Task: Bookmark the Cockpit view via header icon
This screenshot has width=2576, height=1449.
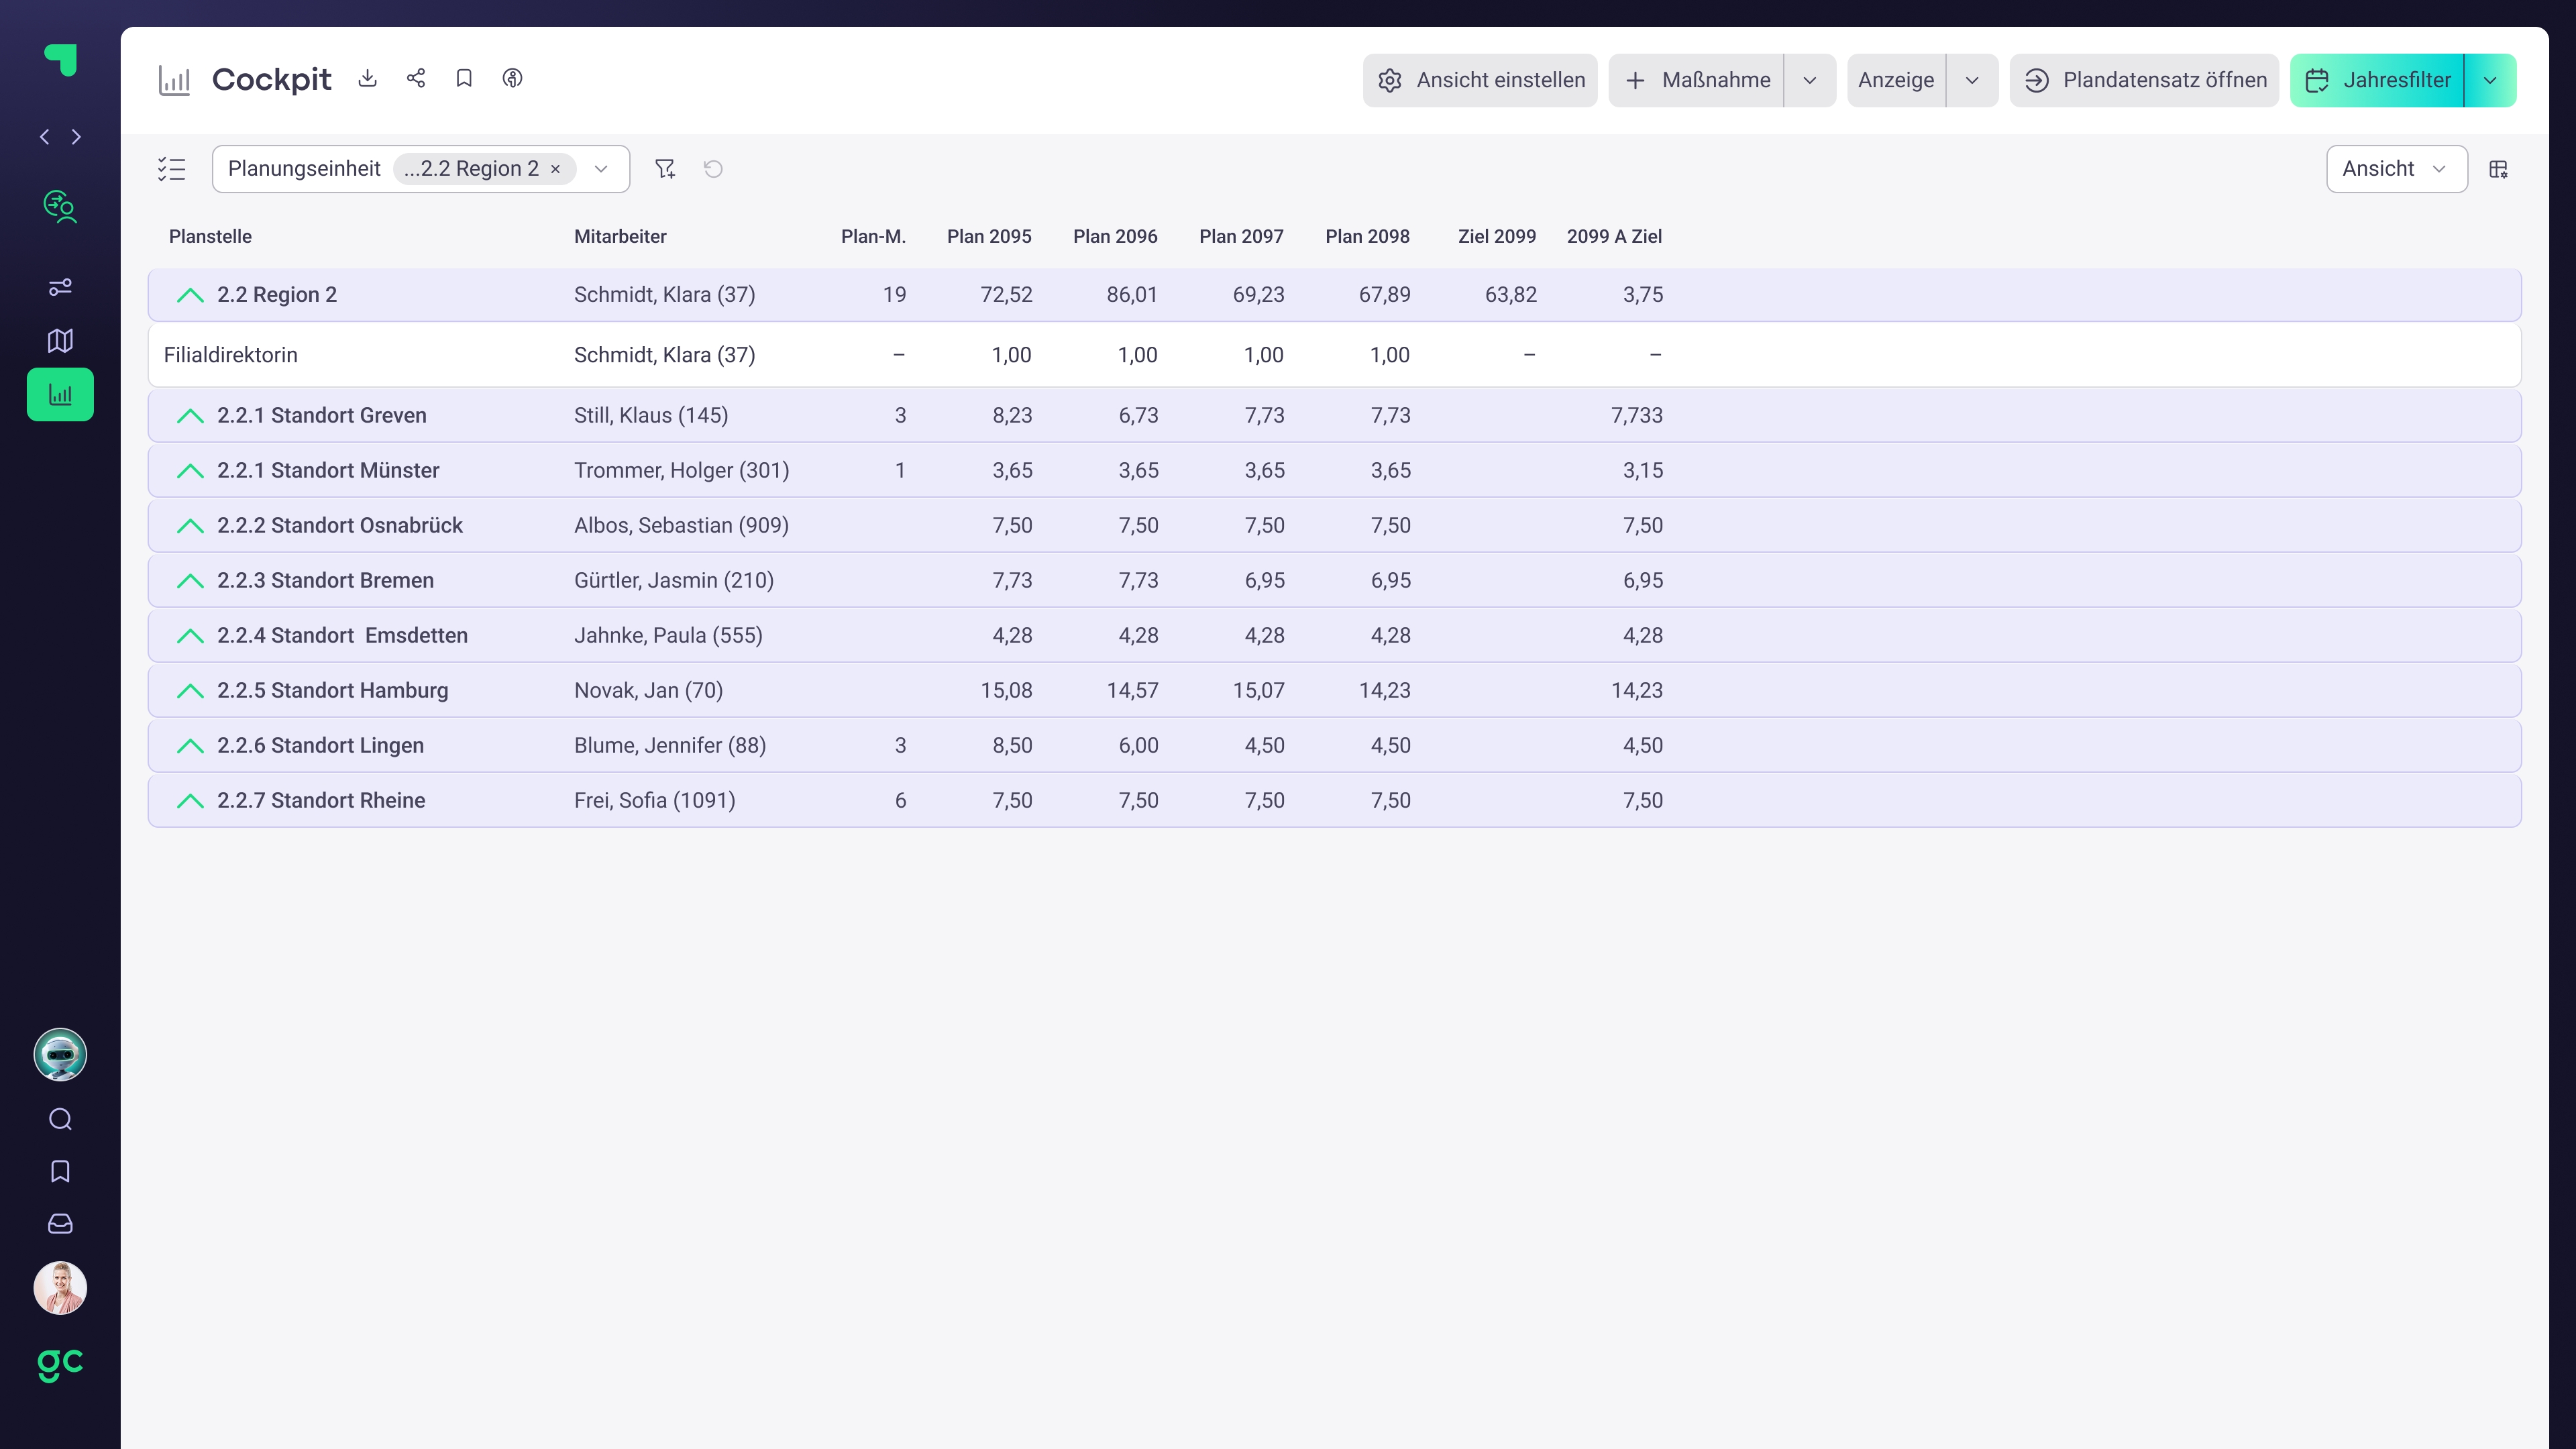Action: coord(464,78)
